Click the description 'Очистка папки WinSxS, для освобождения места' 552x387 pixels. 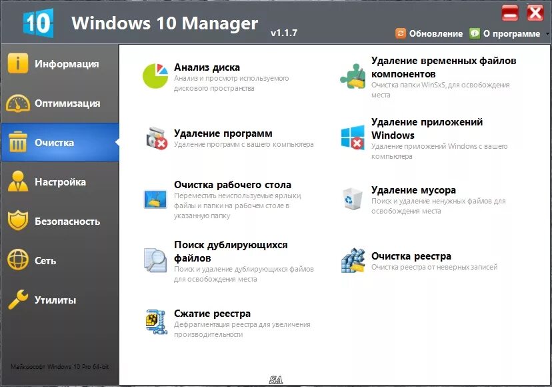[x=441, y=90]
